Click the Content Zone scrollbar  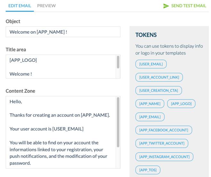[118, 122]
